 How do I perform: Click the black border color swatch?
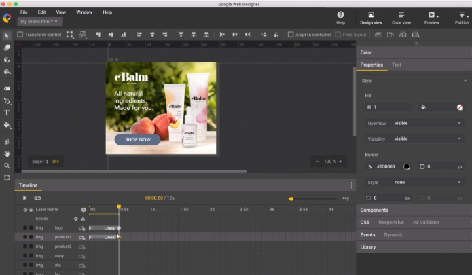click(407, 166)
